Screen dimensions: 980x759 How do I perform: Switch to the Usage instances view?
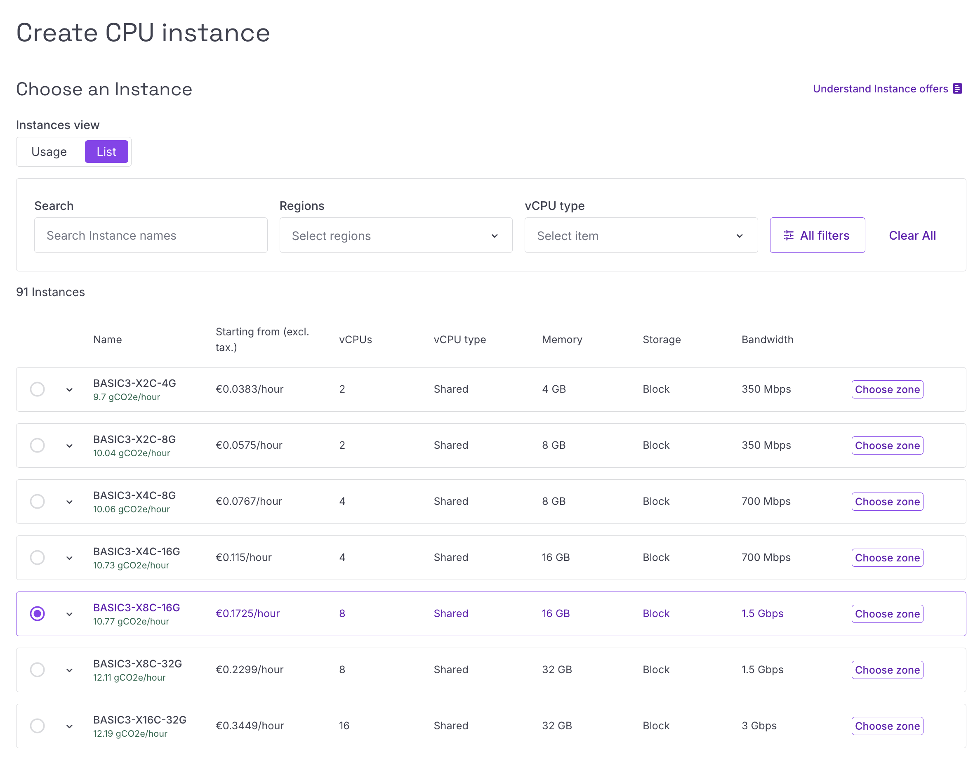click(x=49, y=152)
